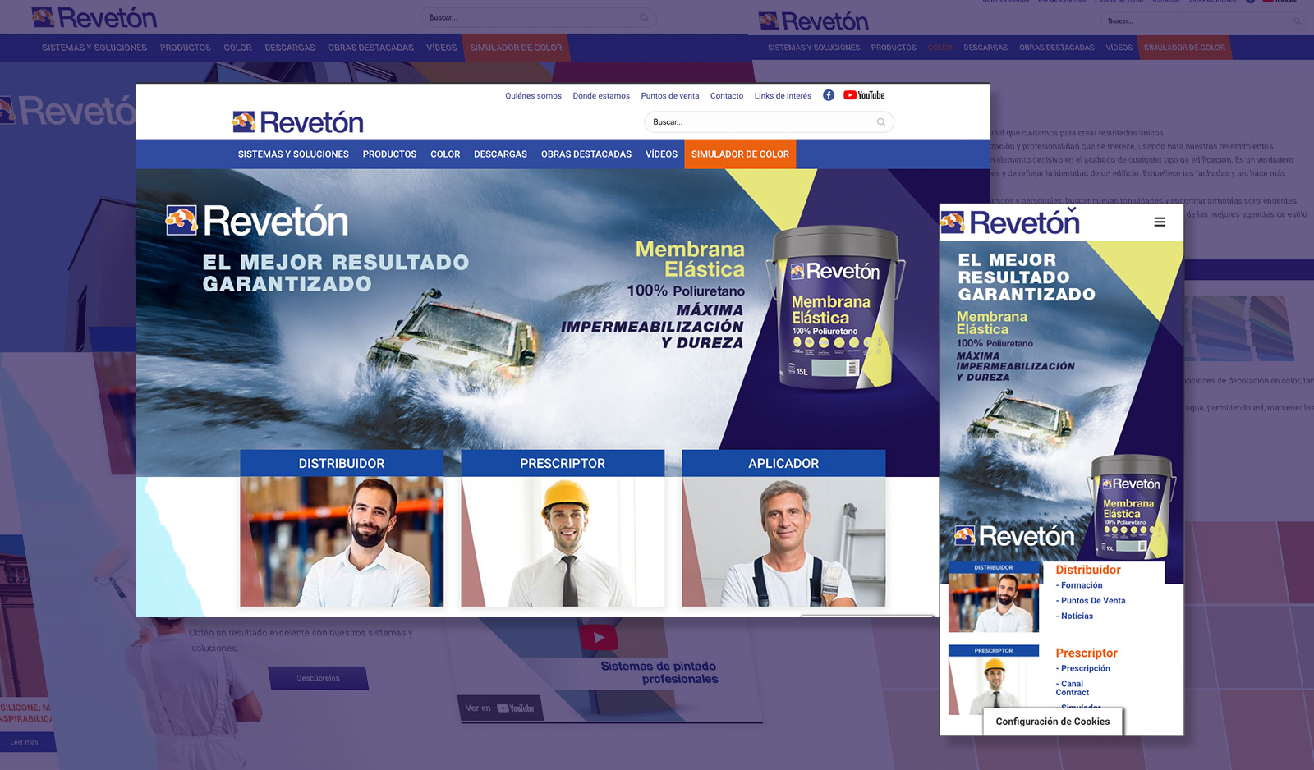Open the Productos menu item
The image size is (1314, 770).
pos(389,154)
